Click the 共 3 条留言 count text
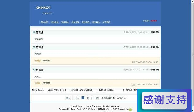Image resolution: width=194 pixels, height=112 pixels. (x=107, y=98)
